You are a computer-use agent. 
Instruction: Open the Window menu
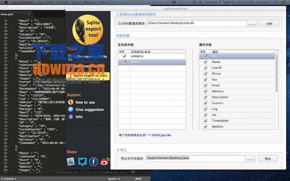(x=89, y=2)
